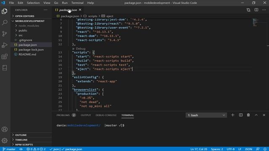Click the Debug code lens above scripts
269x151 pixels.
[x=79, y=49]
